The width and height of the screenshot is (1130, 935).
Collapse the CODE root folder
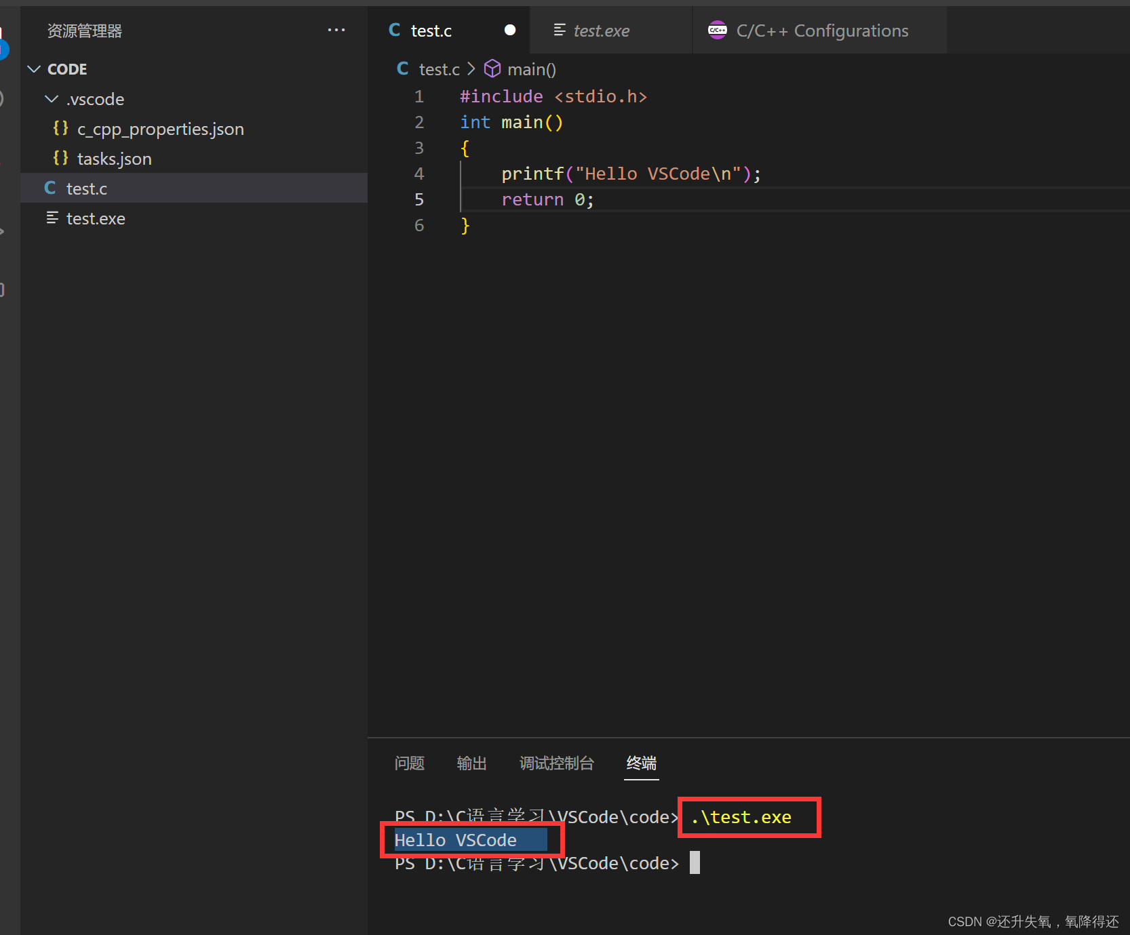34,69
